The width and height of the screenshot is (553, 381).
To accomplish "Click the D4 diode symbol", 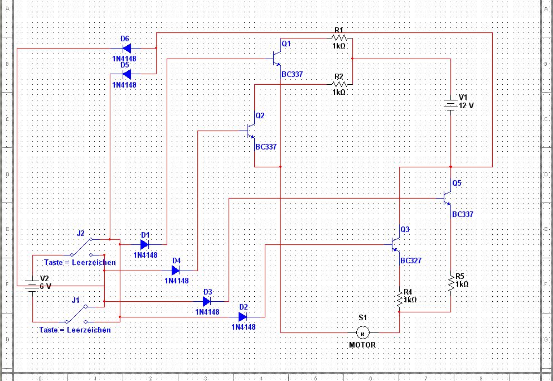I will pyautogui.click(x=175, y=271).
